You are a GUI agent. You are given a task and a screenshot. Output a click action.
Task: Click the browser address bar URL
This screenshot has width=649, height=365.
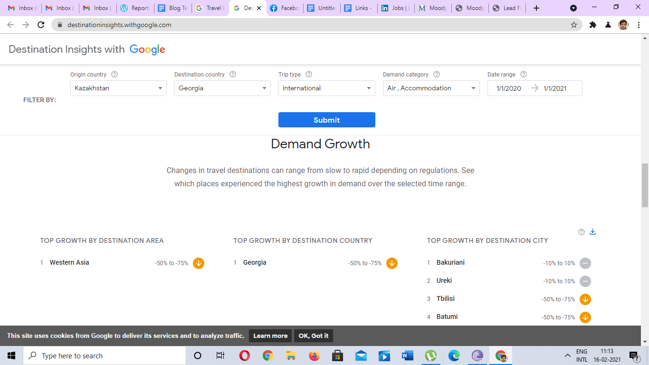pos(119,25)
